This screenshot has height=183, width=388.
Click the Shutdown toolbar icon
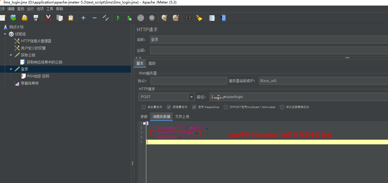(x=152, y=18)
